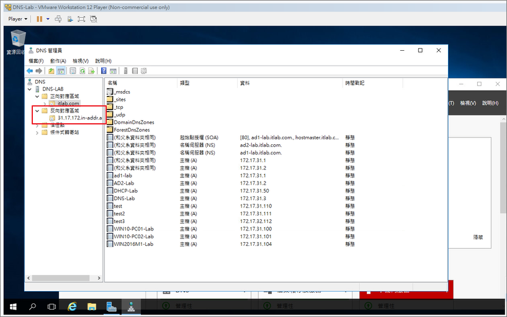Collapse the DNS-LAB server node
The width and height of the screenshot is (507, 317).
click(x=30, y=89)
